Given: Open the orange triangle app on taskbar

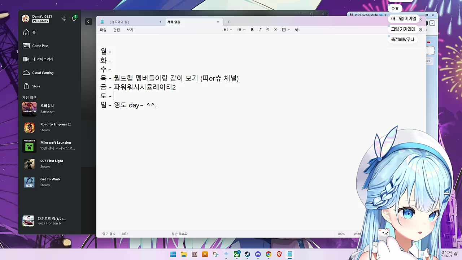Looking at the screenshot, I should (205, 255).
